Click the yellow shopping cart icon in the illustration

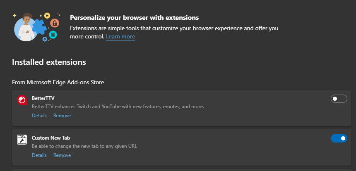coord(47,15)
